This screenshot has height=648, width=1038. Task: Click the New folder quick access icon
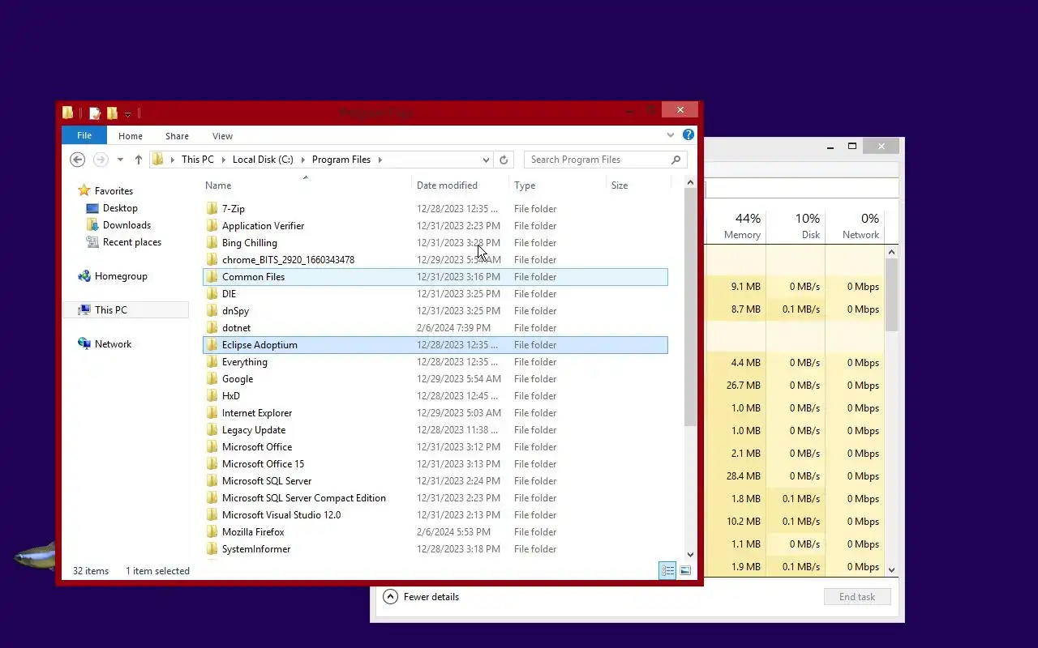(112, 113)
